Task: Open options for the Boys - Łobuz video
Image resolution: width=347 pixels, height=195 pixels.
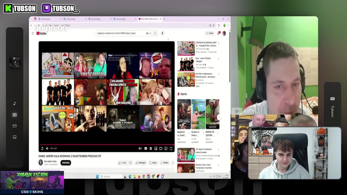Action: coord(219,58)
